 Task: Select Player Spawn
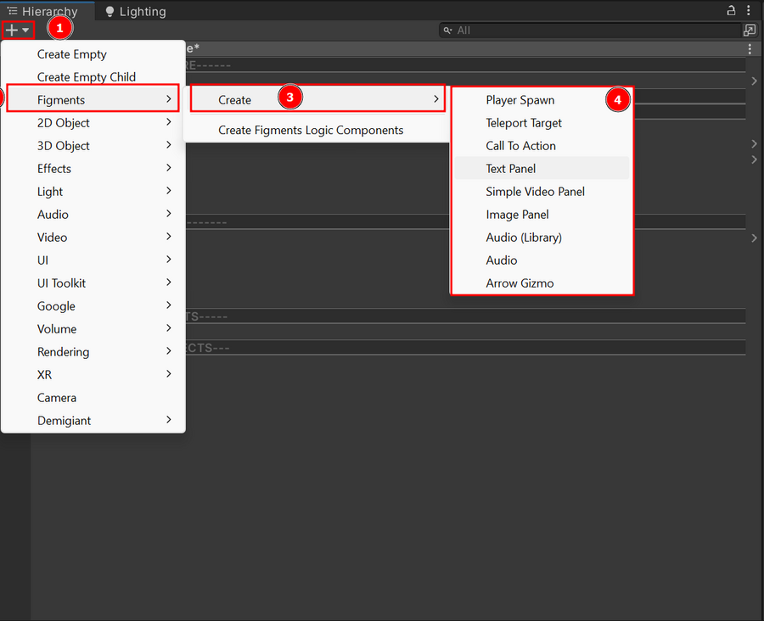tap(542, 100)
